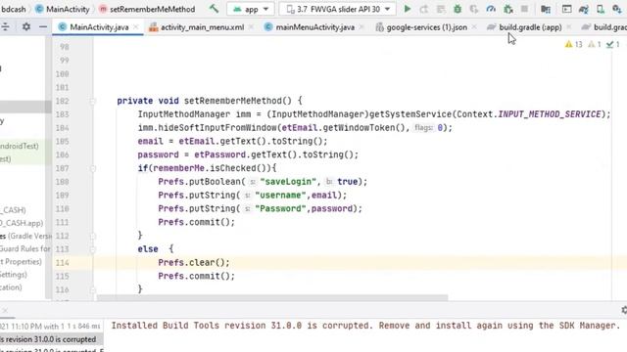Click the 13 warnings indicator
This screenshot has width=627, height=352.
click(x=573, y=44)
